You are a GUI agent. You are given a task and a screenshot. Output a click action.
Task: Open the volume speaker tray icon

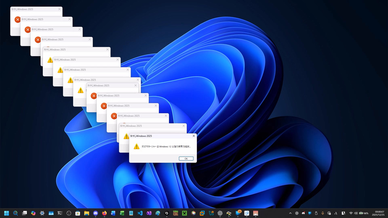pos(356,213)
